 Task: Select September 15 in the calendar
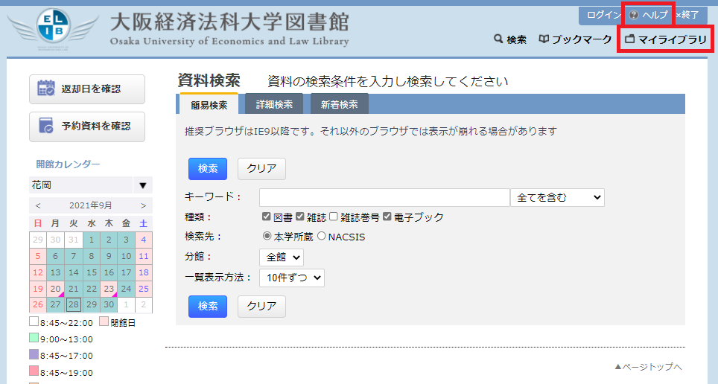[91, 272]
